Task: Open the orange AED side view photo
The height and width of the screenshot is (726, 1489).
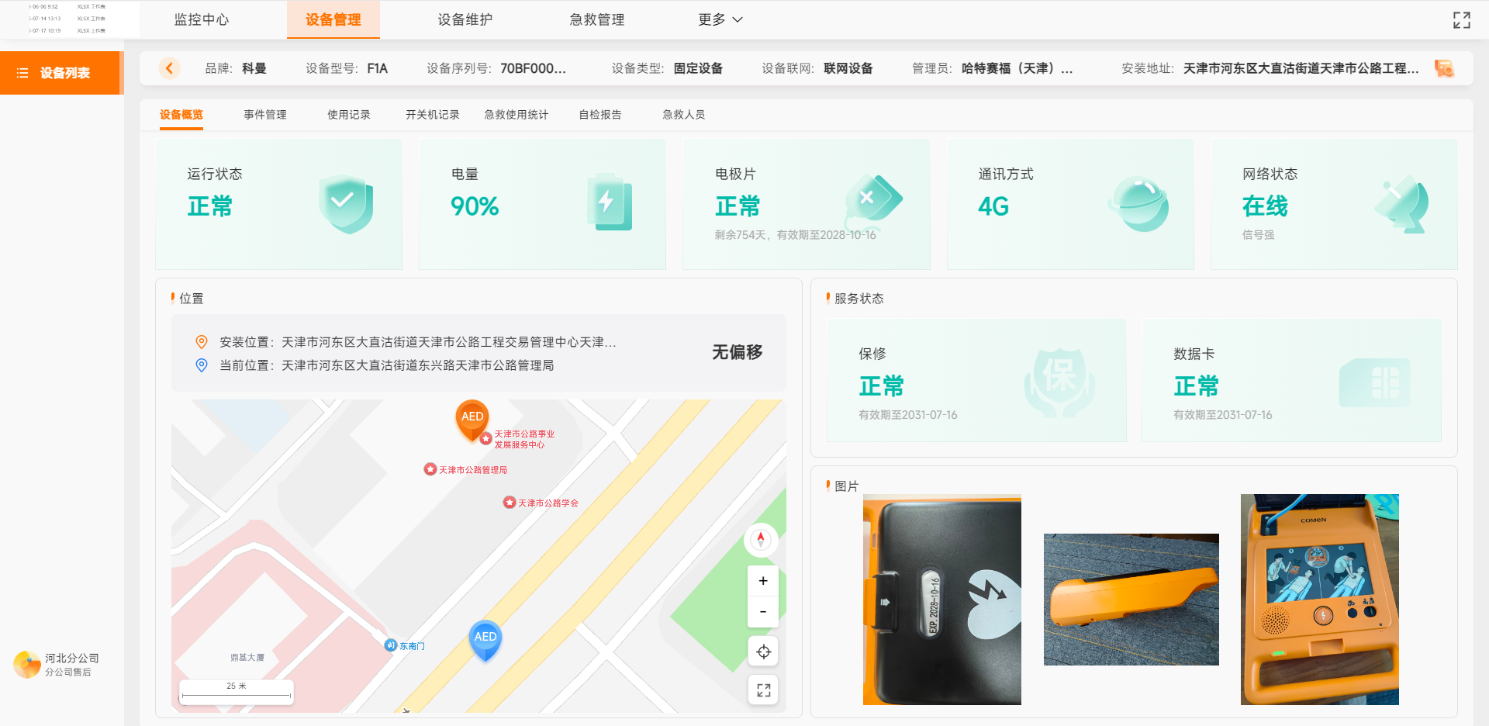Action: click(x=1131, y=600)
